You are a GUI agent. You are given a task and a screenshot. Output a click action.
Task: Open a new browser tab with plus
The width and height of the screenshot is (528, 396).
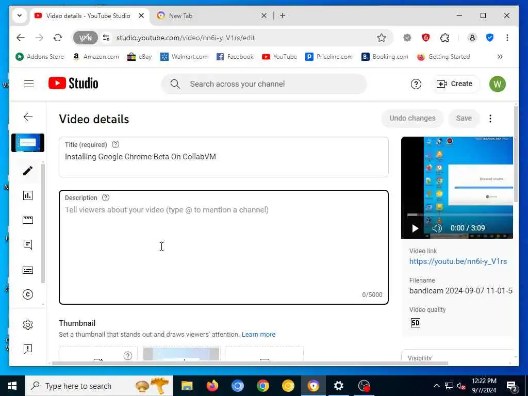pyautogui.click(x=283, y=15)
